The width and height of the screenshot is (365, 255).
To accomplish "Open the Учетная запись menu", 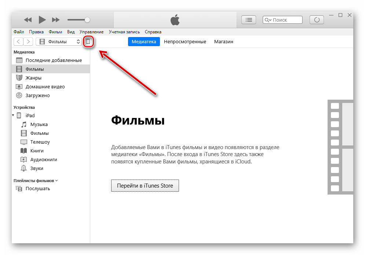I will (124, 32).
